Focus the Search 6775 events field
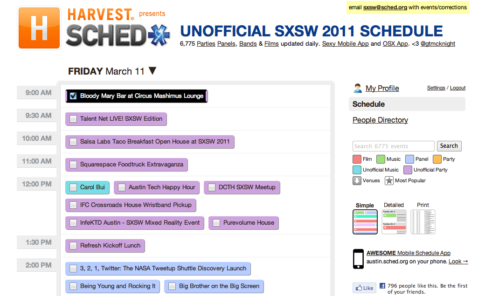The height and width of the screenshot is (296, 492). pos(394,146)
